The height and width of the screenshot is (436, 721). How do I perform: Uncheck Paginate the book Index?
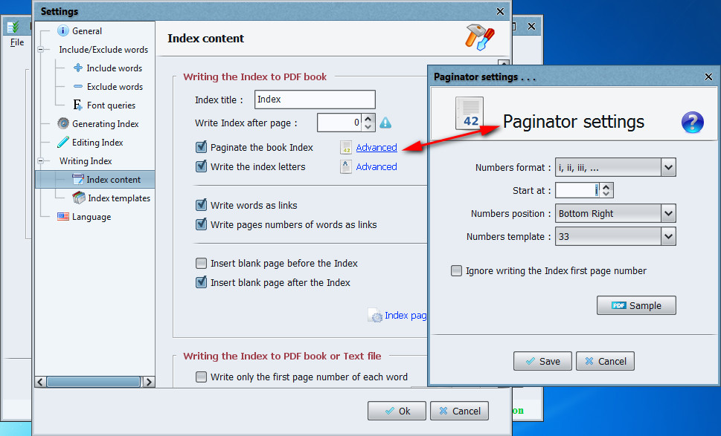[x=201, y=147]
